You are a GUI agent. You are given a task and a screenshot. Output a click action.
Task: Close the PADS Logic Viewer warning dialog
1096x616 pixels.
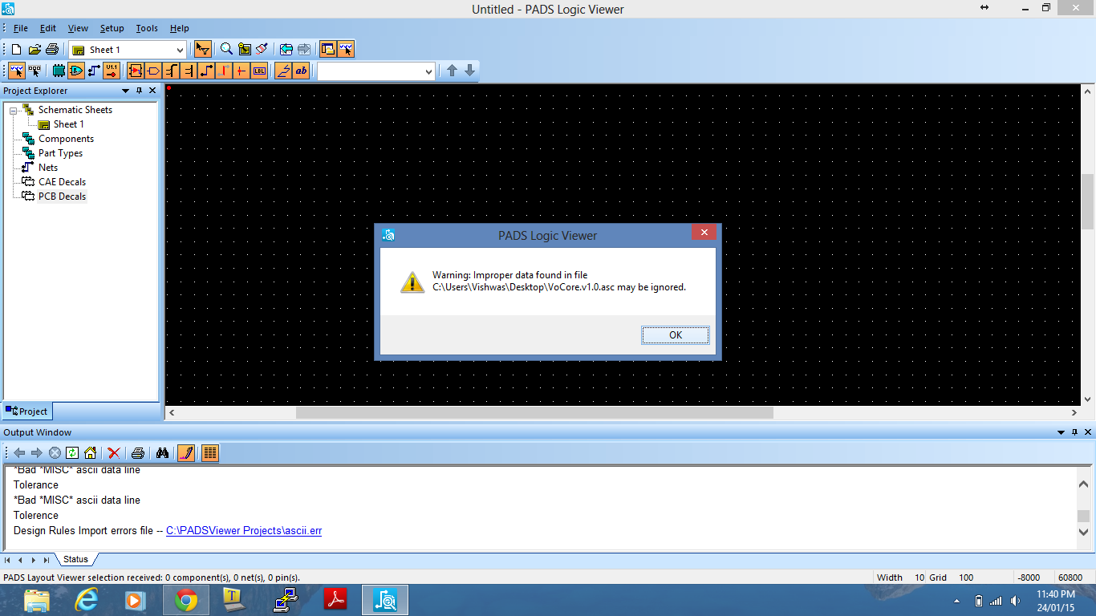(704, 233)
